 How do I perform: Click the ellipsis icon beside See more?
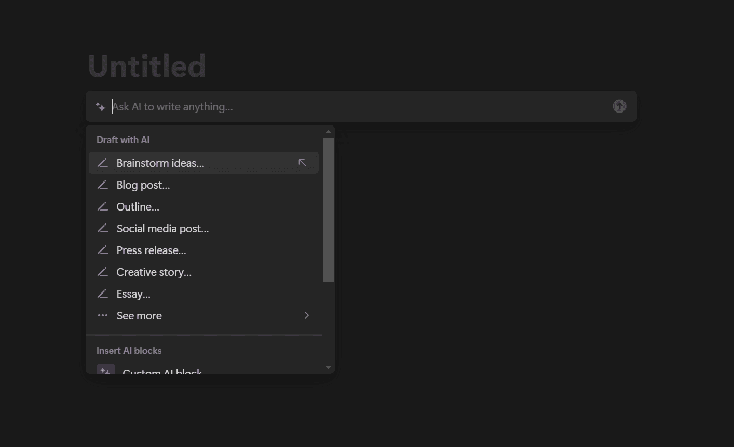(103, 315)
